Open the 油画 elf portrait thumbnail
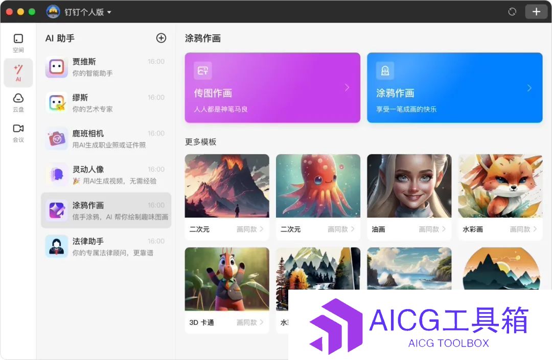552x360 pixels. tap(409, 186)
